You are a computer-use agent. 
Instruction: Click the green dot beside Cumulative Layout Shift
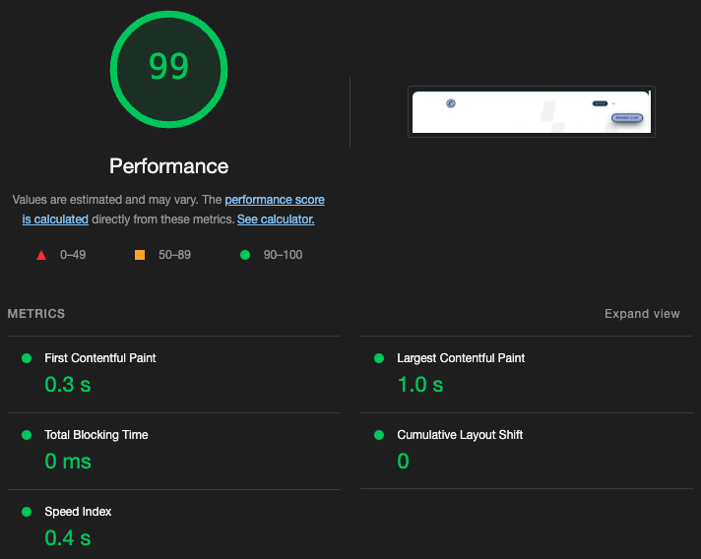(x=379, y=435)
